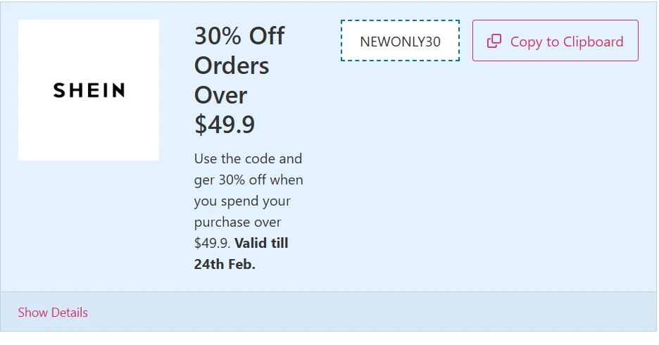659x345 pixels.
Task: Expand Show Details for the coupon
Action: (x=53, y=312)
